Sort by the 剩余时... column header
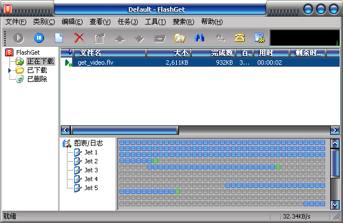 [308, 53]
